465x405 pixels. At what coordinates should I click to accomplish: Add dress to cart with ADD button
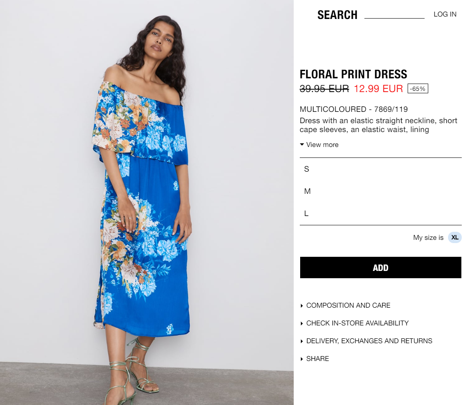point(381,267)
